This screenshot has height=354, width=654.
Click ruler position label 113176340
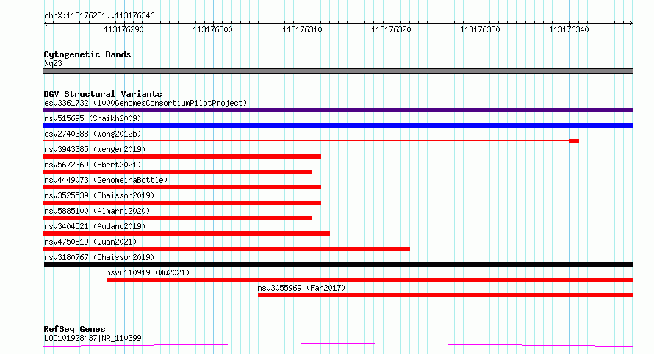coord(569,29)
